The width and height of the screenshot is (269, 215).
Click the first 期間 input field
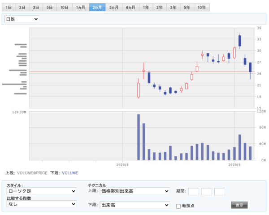pos(193,191)
